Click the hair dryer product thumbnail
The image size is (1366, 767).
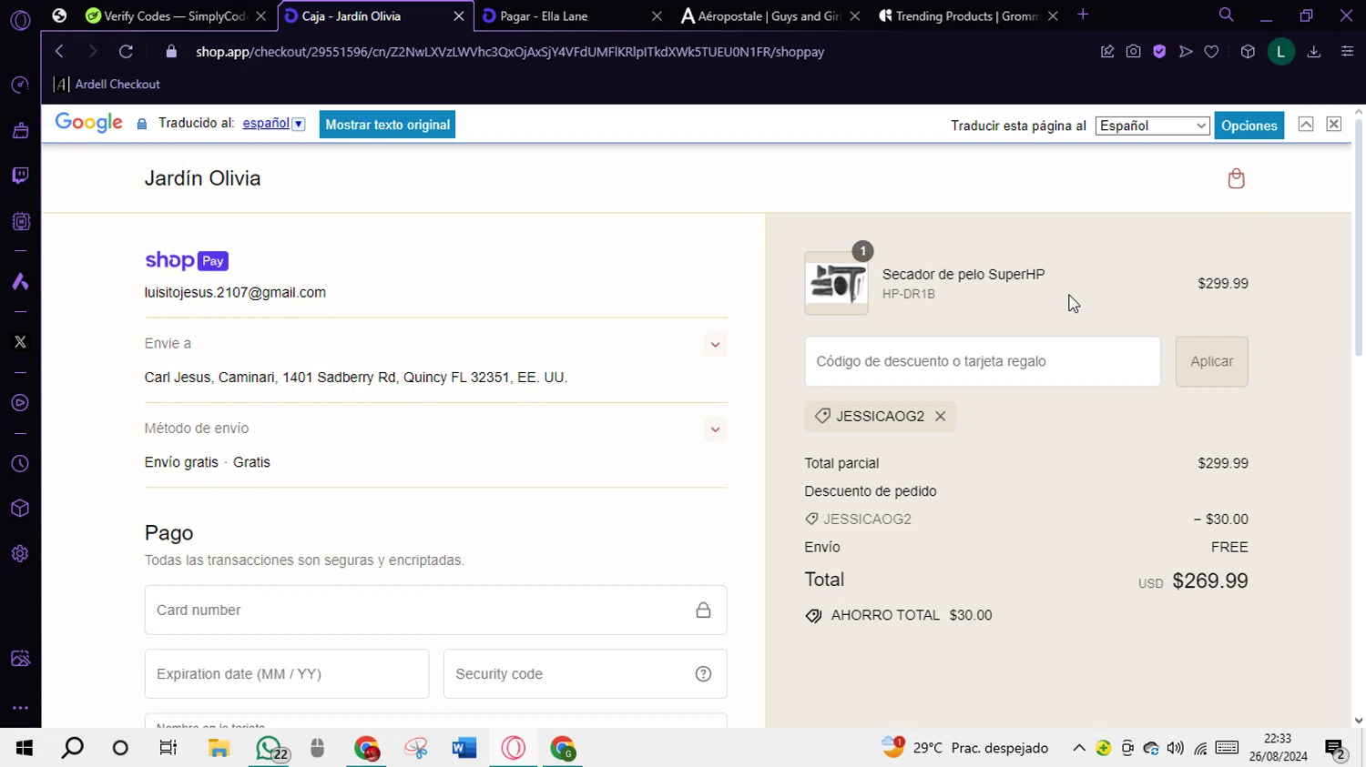click(836, 283)
